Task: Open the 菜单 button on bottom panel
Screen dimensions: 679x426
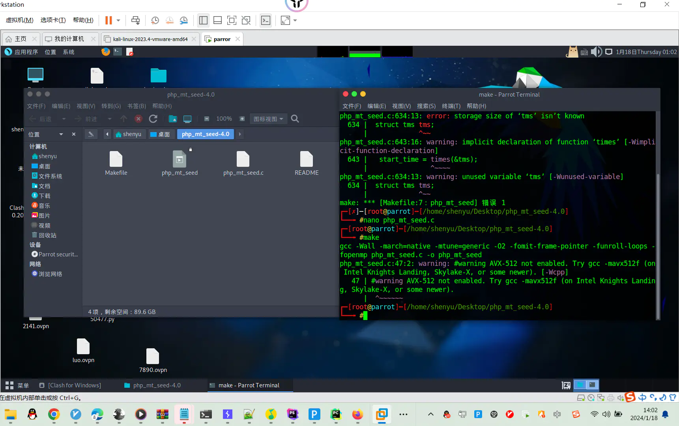Action: pyautogui.click(x=17, y=385)
